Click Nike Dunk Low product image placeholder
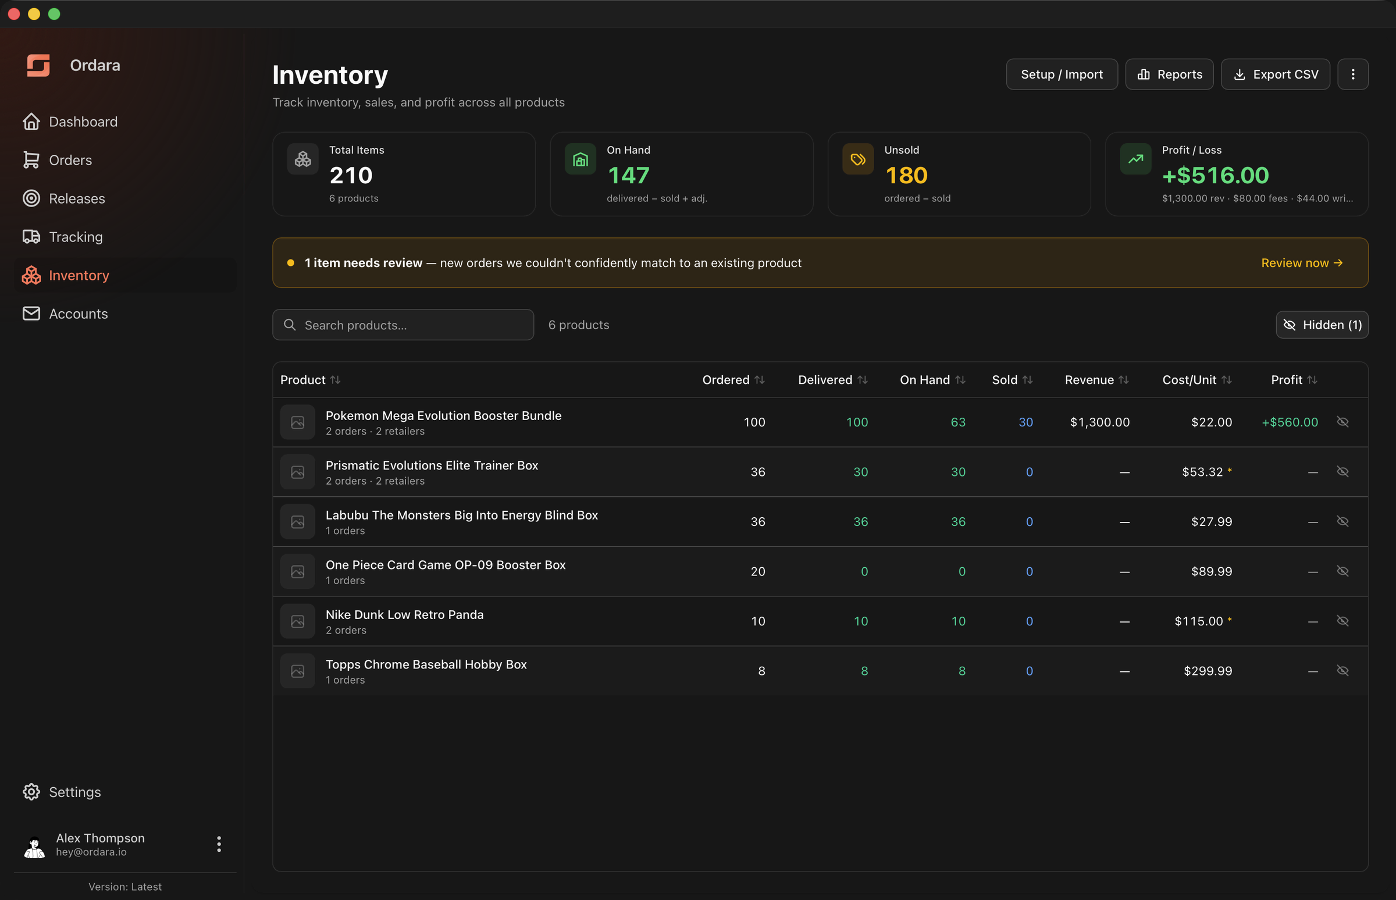 [x=297, y=621]
